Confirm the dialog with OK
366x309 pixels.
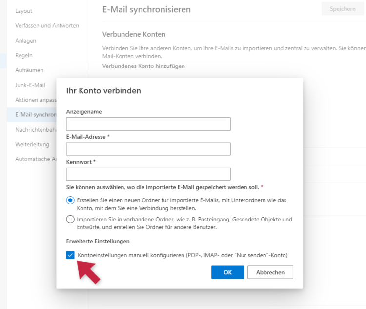pyautogui.click(x=227, y=272)
